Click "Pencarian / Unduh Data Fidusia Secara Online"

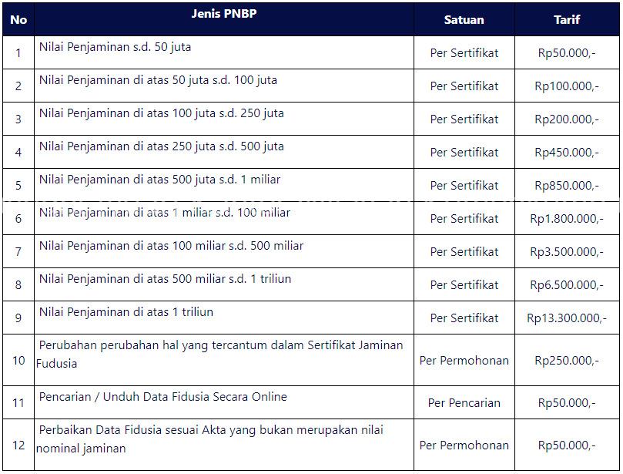[x=163, y=397]
